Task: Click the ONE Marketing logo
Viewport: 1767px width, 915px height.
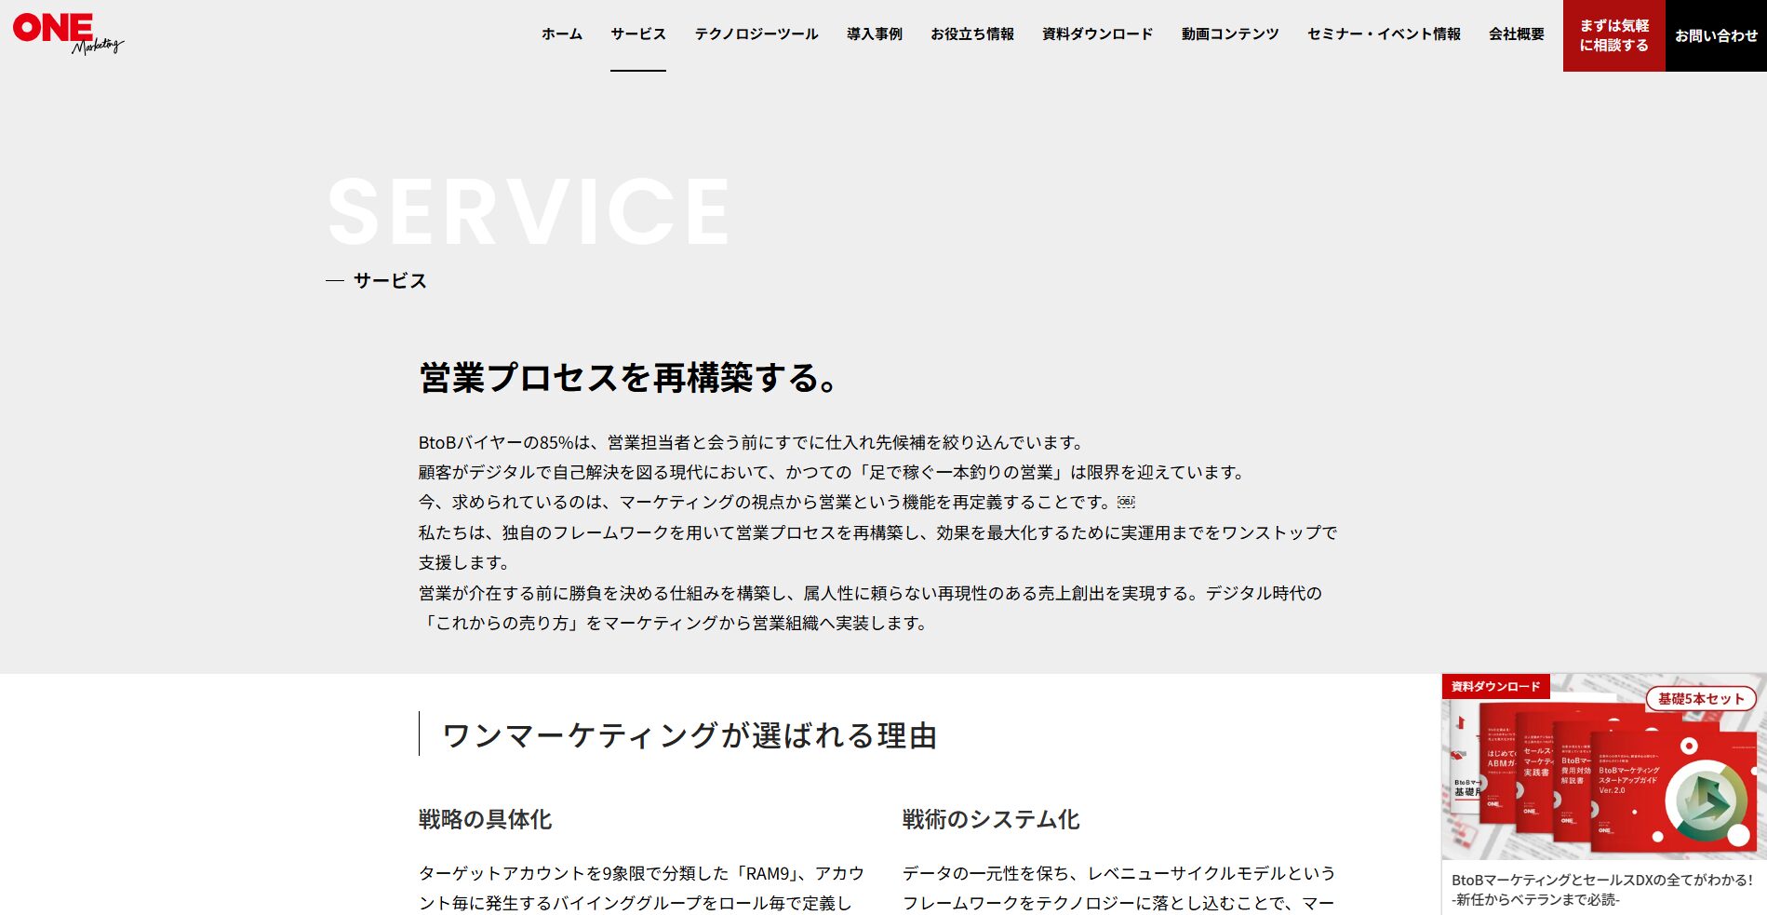Action: (68, 34)
